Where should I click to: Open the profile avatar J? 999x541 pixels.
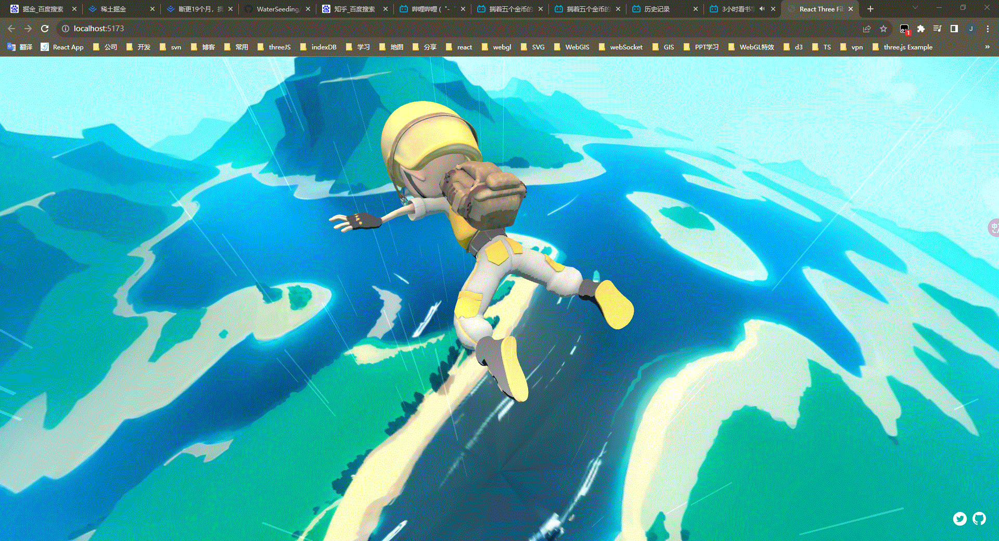971,29
